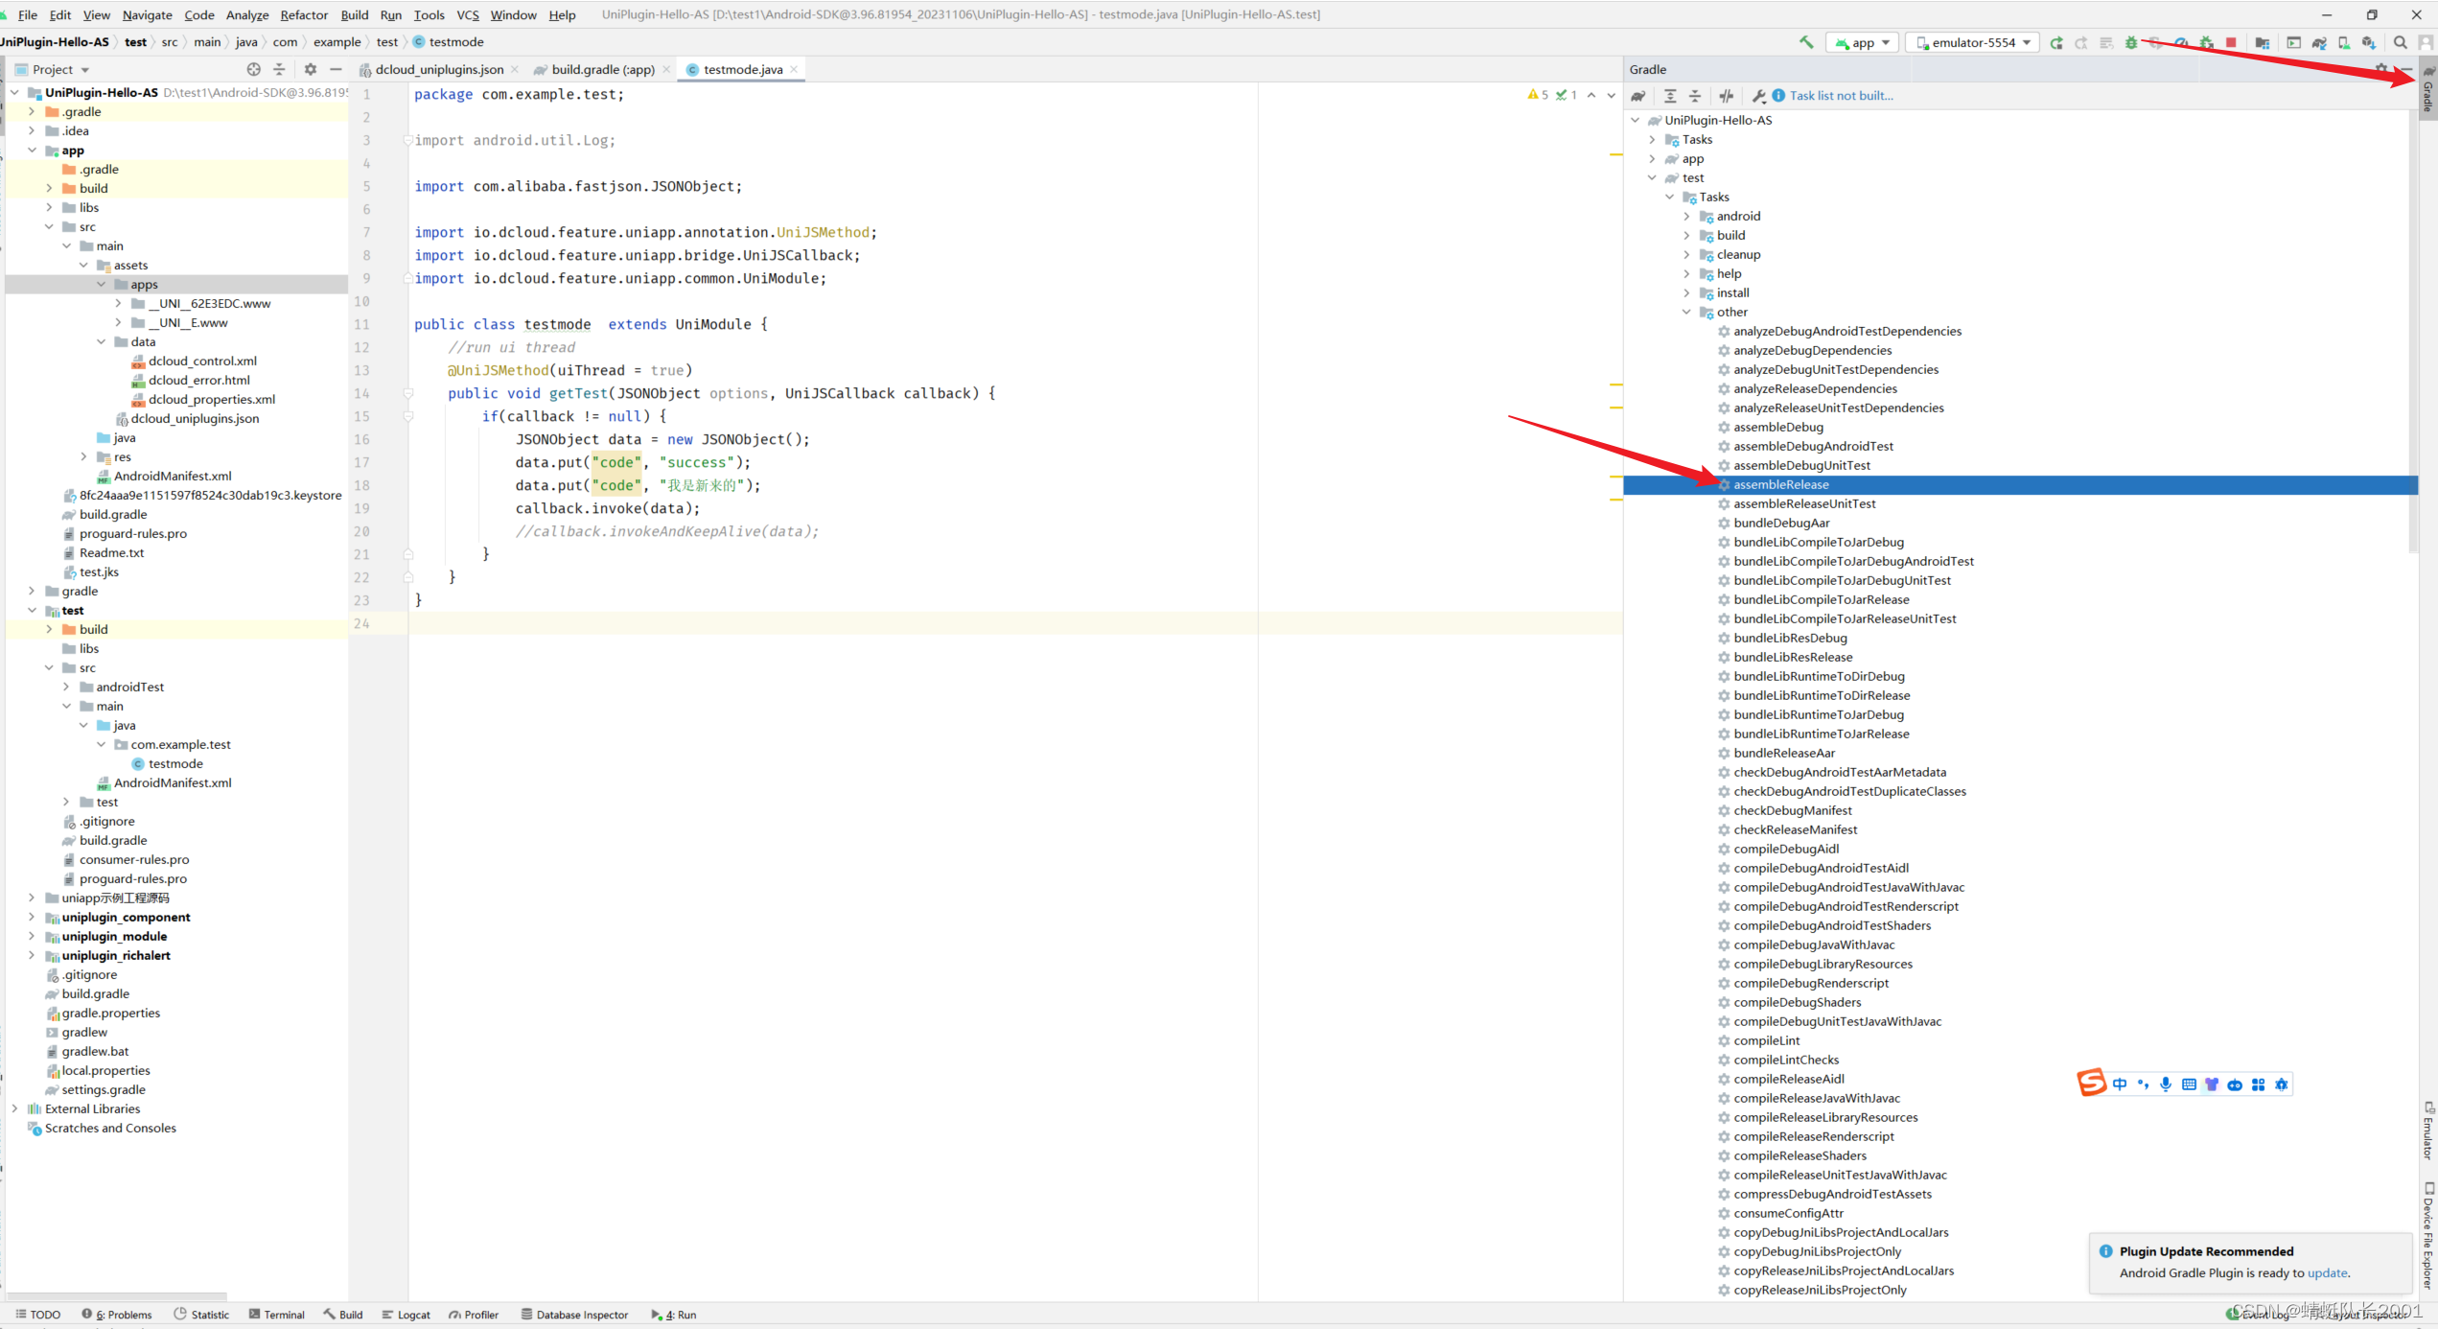Open Gradle build tool settings wrench
2438x1329 pixels.
pyautogui.click(x=1759, y=96)
